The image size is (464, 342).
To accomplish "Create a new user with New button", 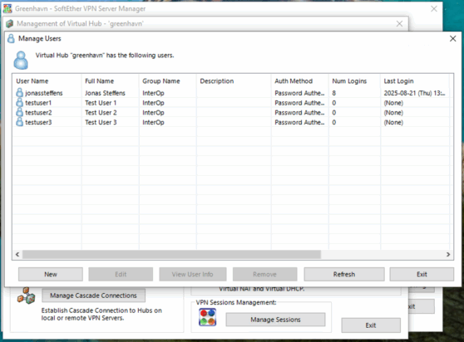I will pos(51,274).
